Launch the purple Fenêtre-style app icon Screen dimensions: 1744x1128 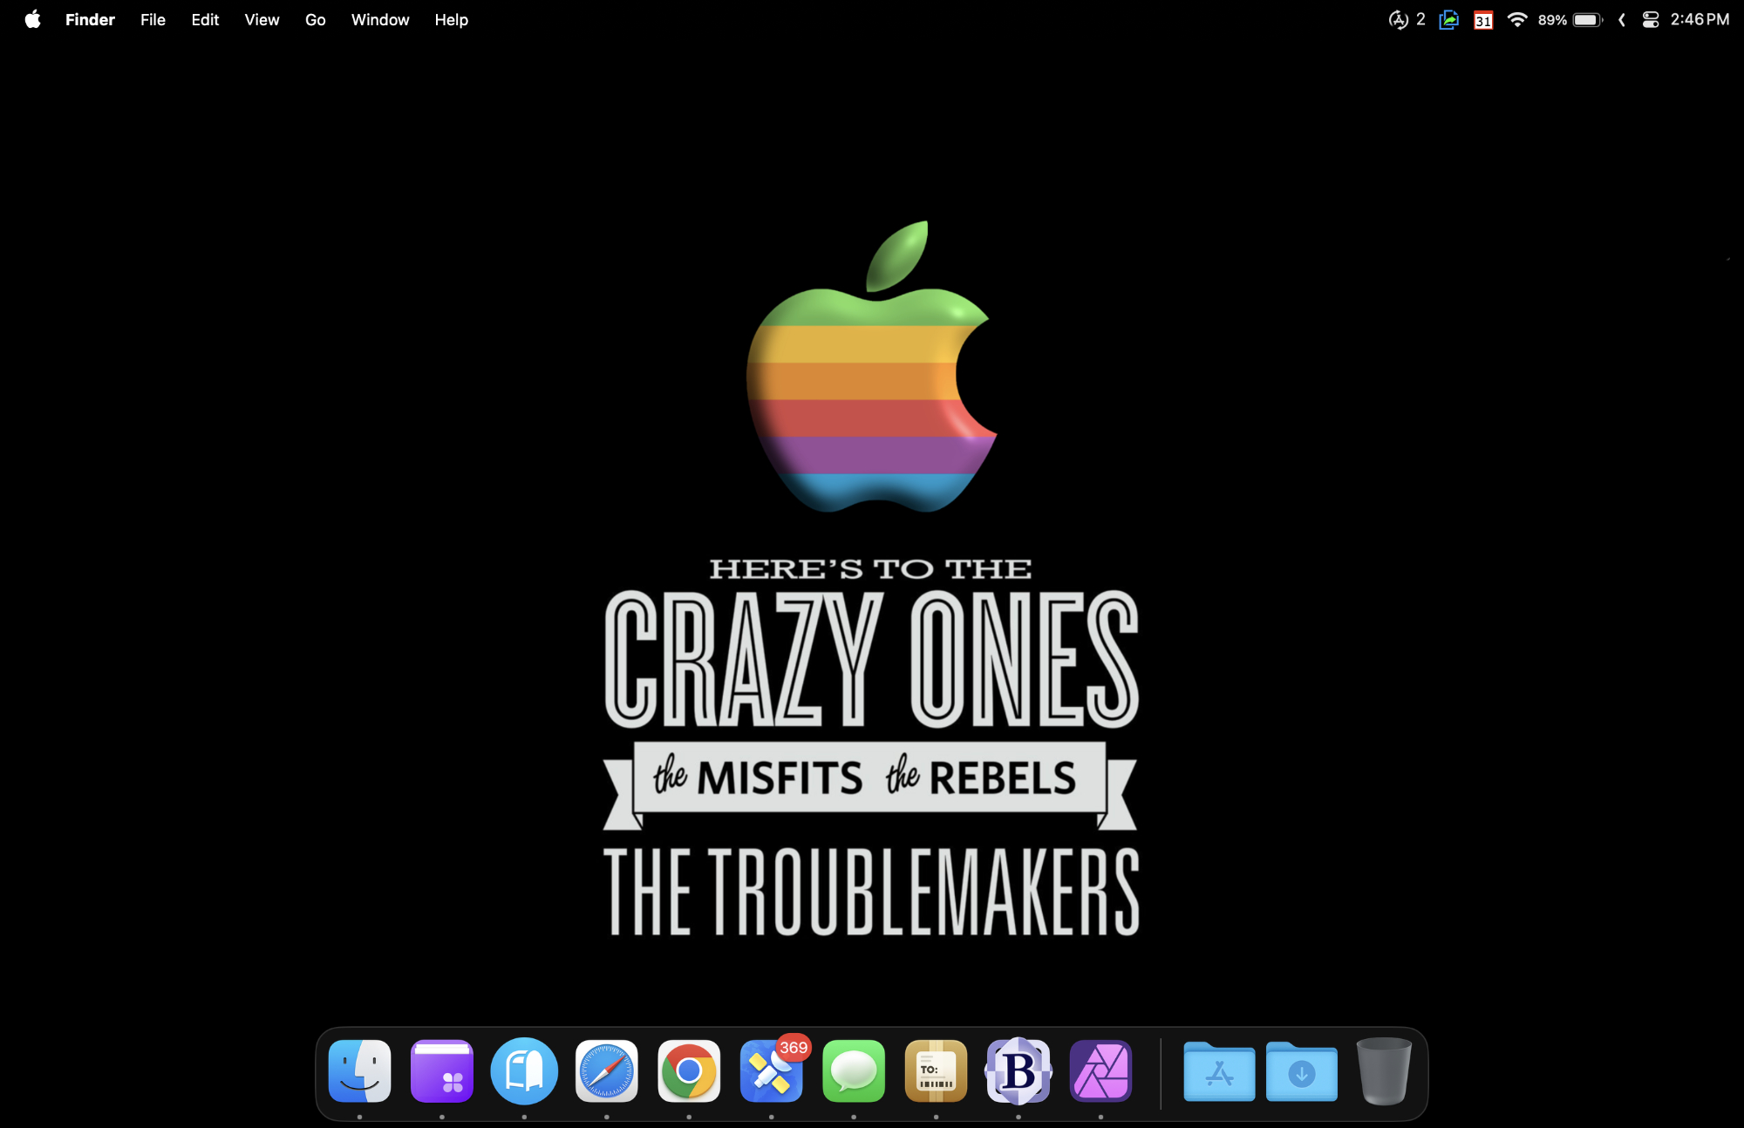coord(442,1070)
